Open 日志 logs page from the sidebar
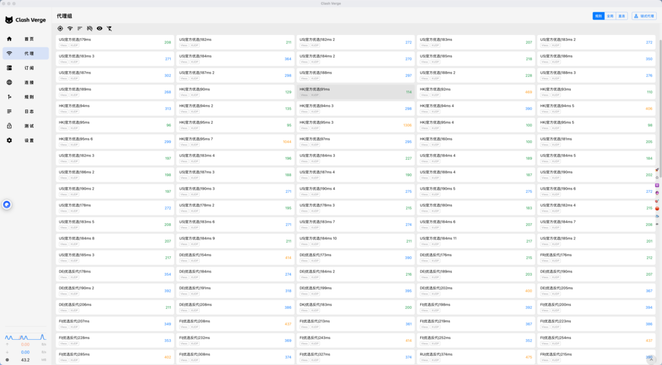Image resolution: width=662 pixels, height=365 pixels. 26,111
